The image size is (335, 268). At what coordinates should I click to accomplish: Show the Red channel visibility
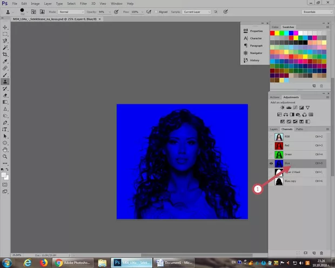point(272,145)
